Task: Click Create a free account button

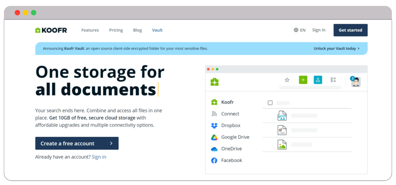Action: (x=77, y=143)
